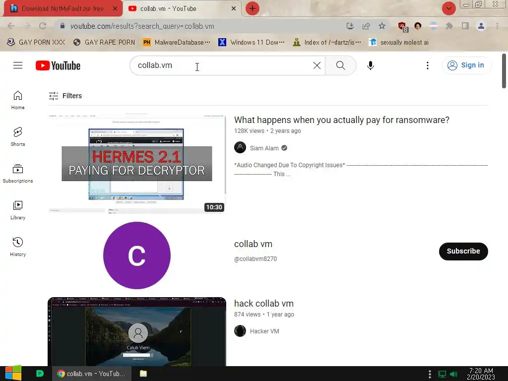Image resolution: width=508 pixels, height=381 pixels.
Task: Toggle the browser side panel icon
Action: 465,26
